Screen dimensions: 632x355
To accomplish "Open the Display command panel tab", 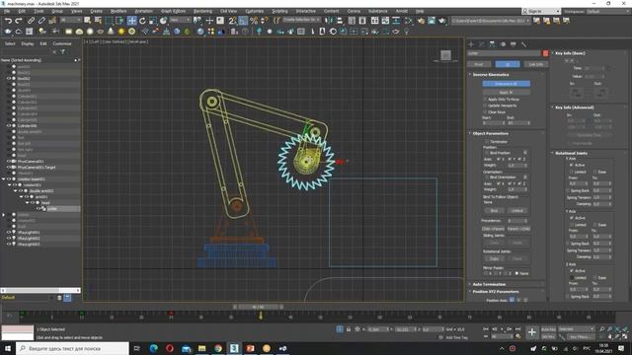I will (x=513, y=44).
